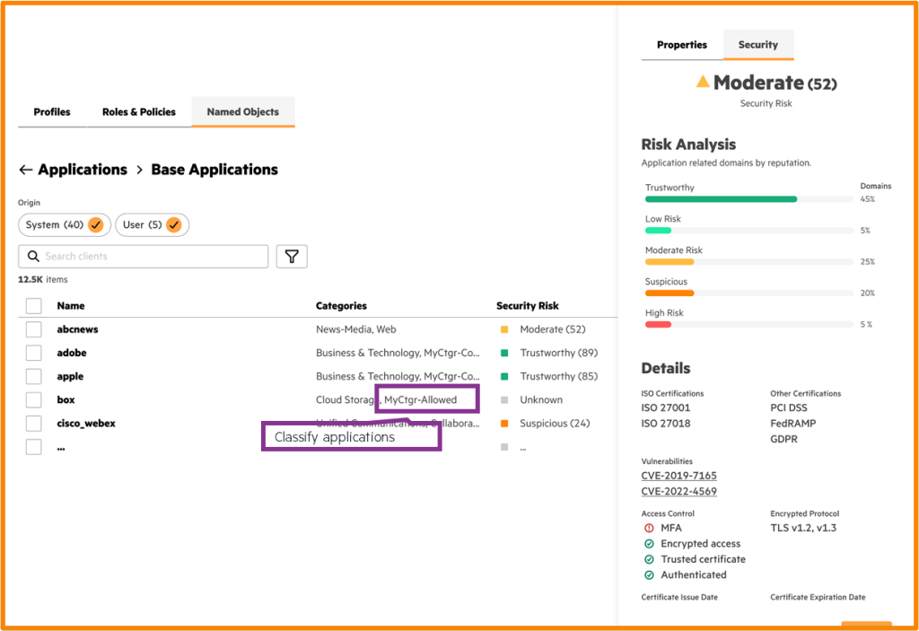The width and height of the screenshot is (919, 631).
Task: Open the CVE-2022-4569 vulnerability link
Action: tap(678, 492)
